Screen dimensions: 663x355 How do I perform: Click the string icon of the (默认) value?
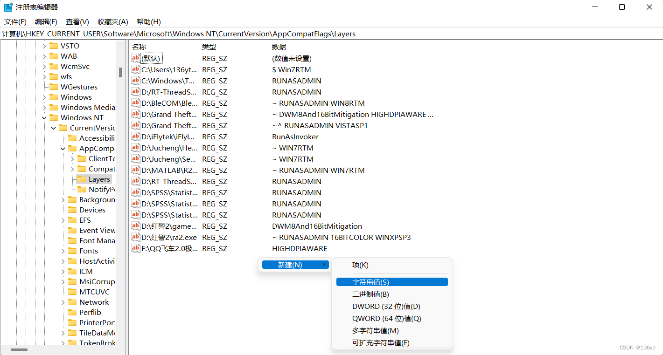pos(136,58)
